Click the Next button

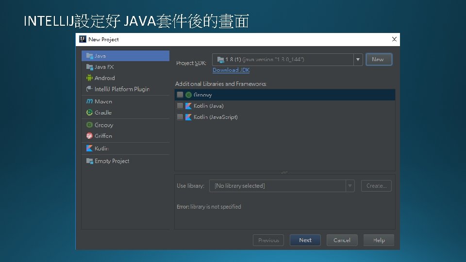coord(305,240)
